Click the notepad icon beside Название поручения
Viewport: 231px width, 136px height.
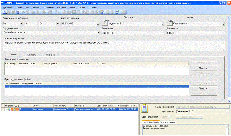pyautogui.click(x=145, y=109)
